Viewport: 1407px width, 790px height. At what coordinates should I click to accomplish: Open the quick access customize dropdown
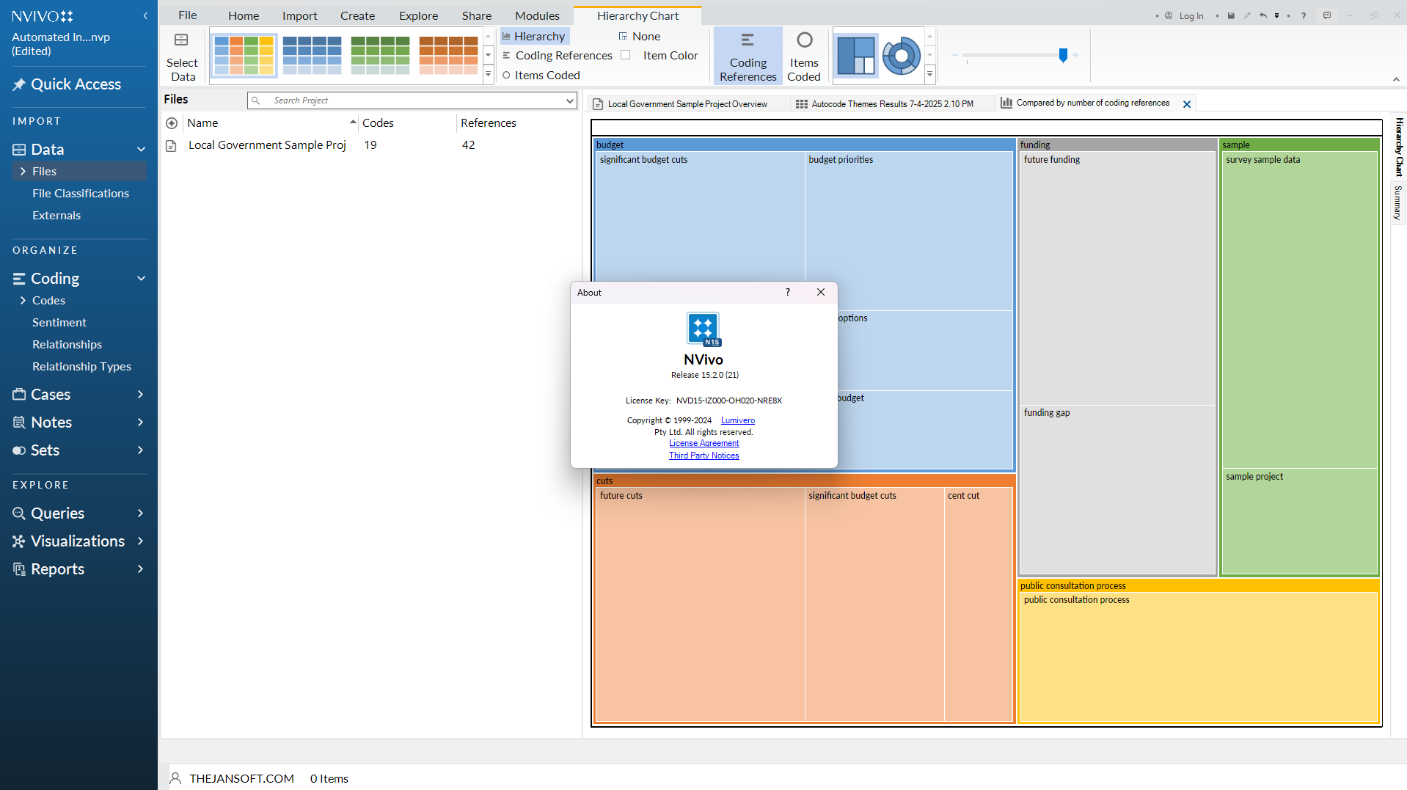click(x=1276, y=15)
